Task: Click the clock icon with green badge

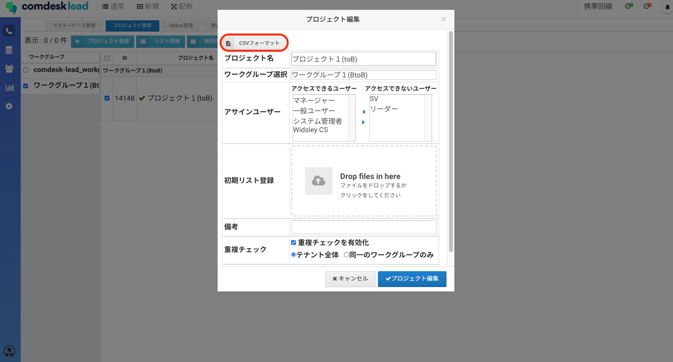Action: click(629, 6)
